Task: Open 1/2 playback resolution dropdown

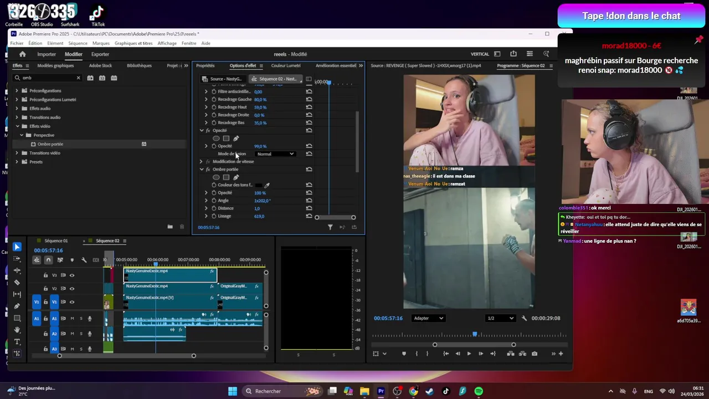Action: point(500,318)
